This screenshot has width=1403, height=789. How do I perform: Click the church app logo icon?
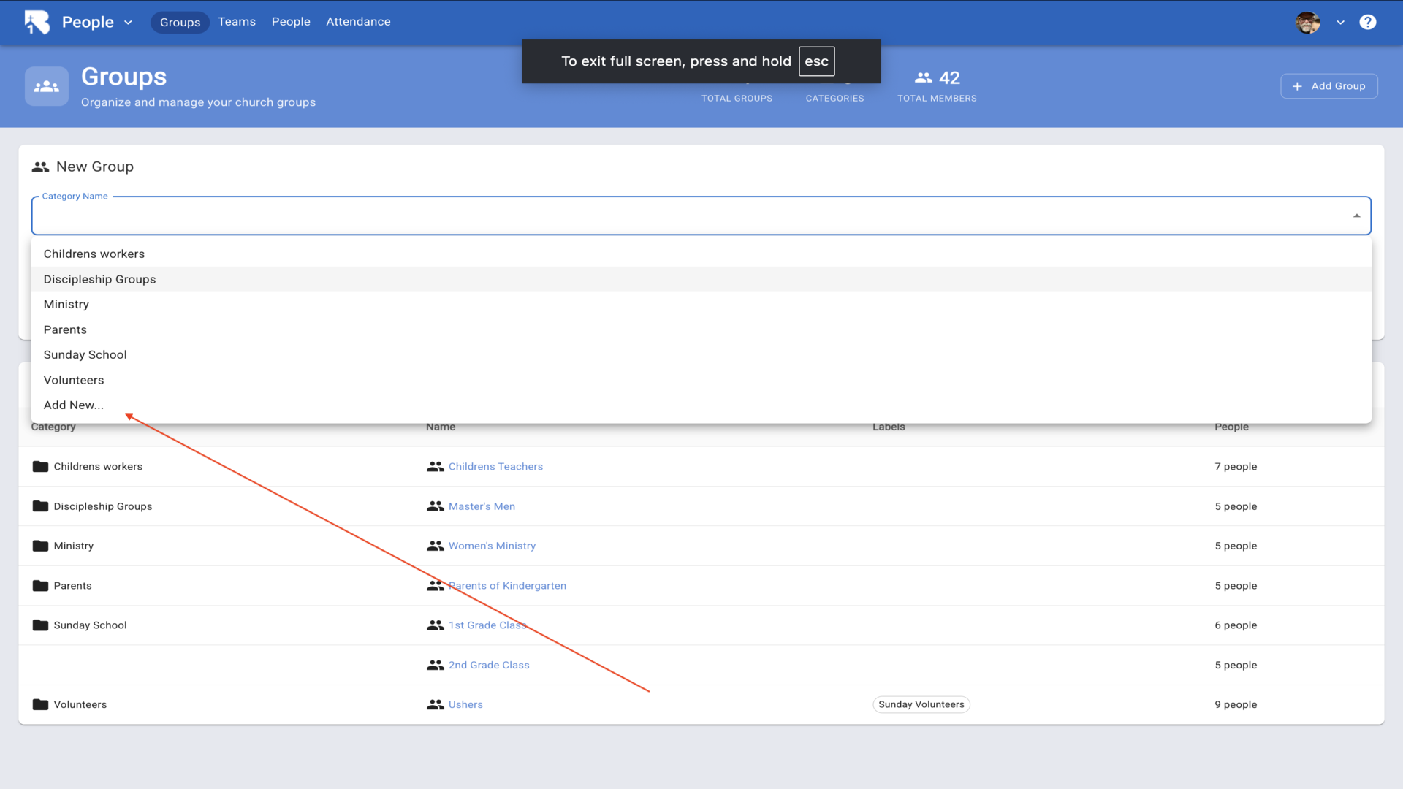coord(37,22)
